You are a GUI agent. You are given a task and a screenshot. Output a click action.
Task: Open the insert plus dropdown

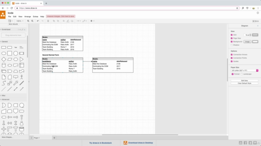click(92, 21)
